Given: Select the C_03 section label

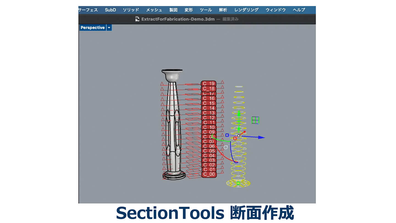Looking at the screenshot, I should point(208,160).
